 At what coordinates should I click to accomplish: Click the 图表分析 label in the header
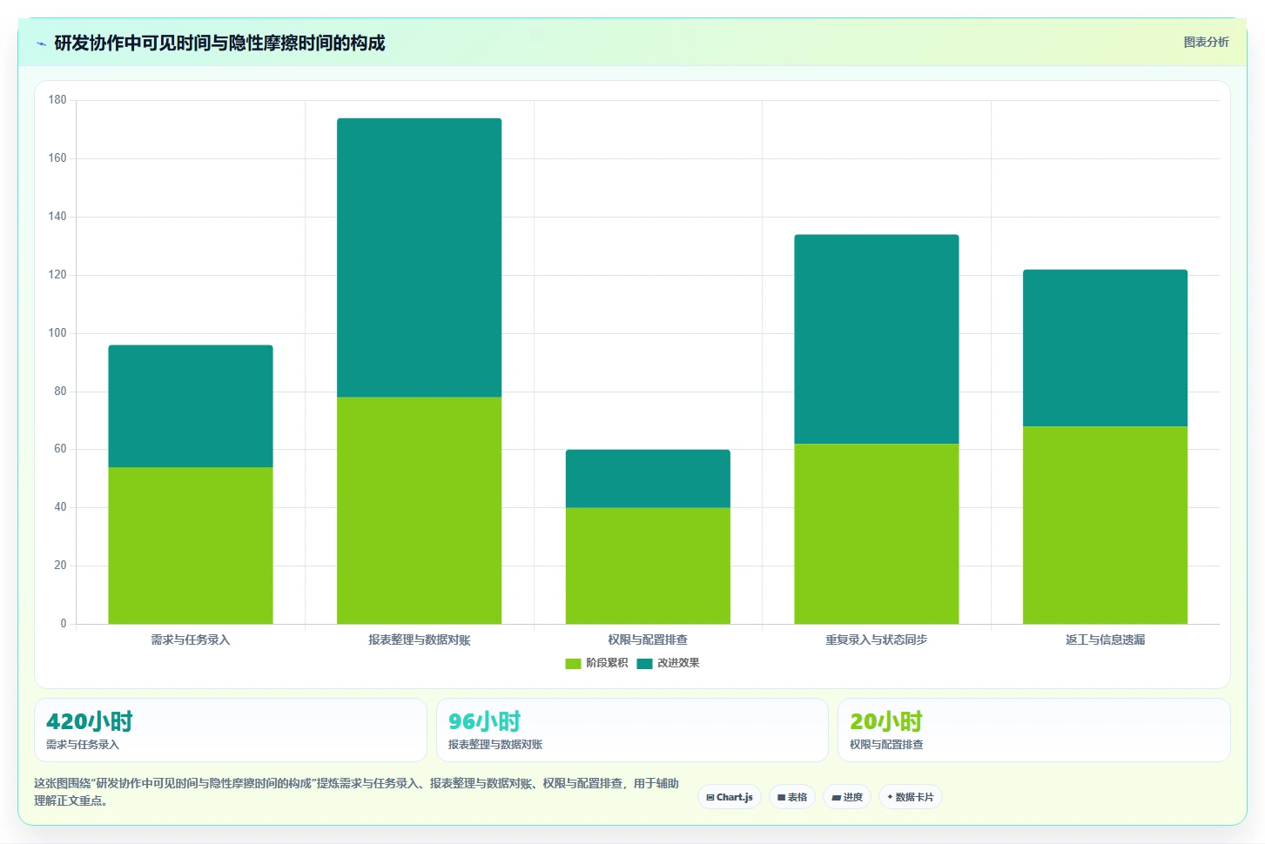(1206, 42)
